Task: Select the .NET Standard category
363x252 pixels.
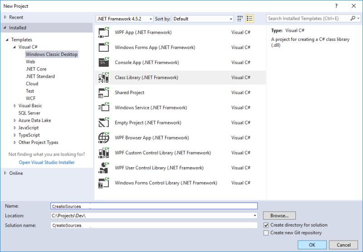Action: tap(40, 76)
